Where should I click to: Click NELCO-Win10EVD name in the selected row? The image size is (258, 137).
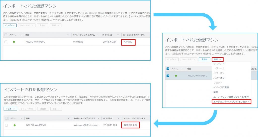coord(198,76)
